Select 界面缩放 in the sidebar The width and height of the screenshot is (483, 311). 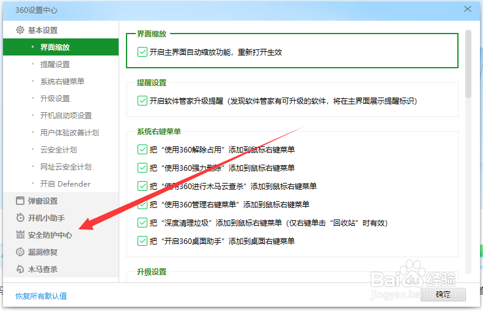(61, 47)
